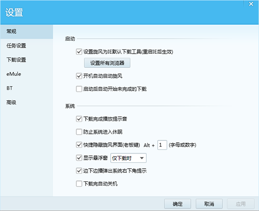Uncheck 设置旋风为IE默认下载工具 checkbox
Screen dimensions: 259x211
(x=79, y=52)
